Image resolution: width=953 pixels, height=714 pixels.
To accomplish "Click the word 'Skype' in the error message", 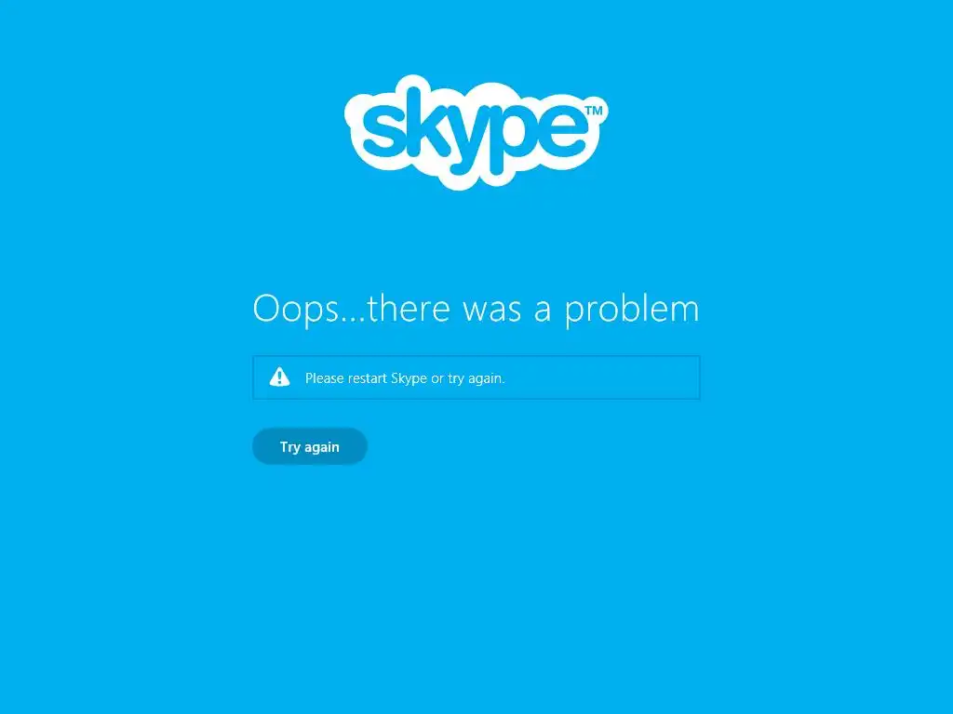I will 409,379.
